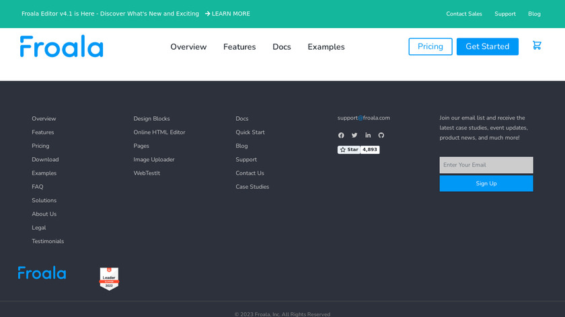Image resolution: width=565 pixels, height=317 pixels.
Task: Open the Pages footer link
Action: (141, 146)
